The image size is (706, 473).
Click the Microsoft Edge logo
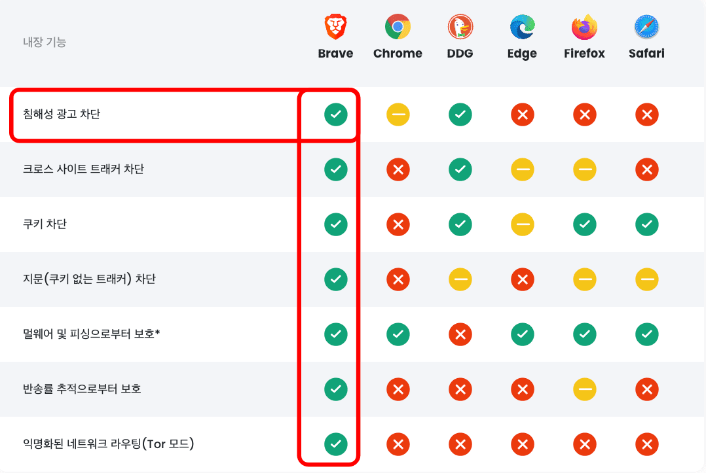523,27
